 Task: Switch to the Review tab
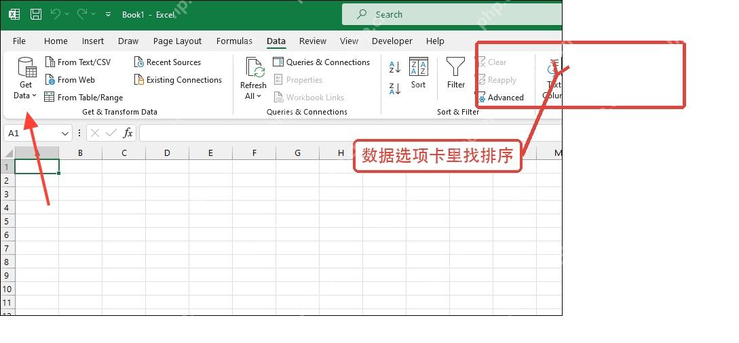point(312,41)
